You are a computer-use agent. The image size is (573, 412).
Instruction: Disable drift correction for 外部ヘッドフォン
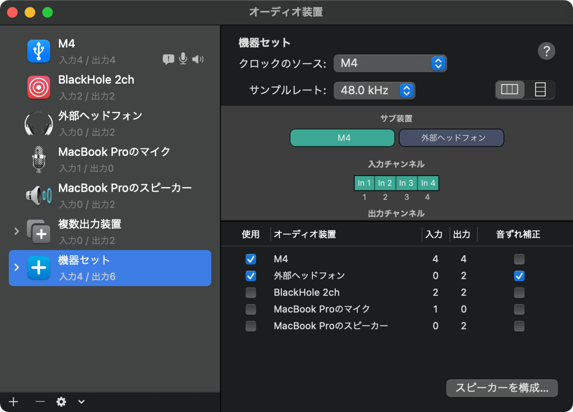[x=519, y=276]
